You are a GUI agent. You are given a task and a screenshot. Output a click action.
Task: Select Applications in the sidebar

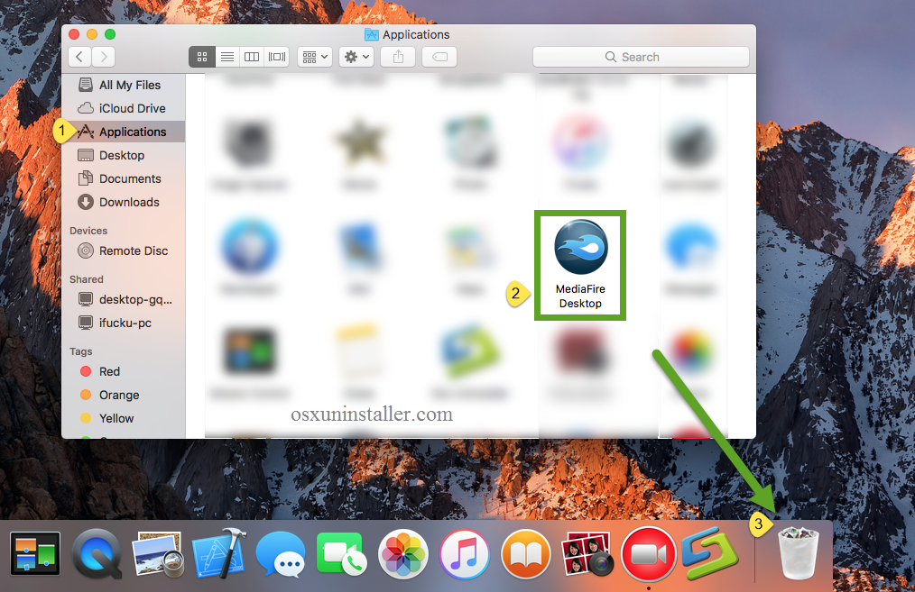pyautogui.click(x=132, y=131)
